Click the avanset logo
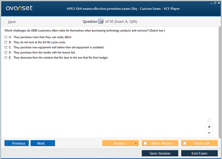This screenshot has height=159, width=222. (x=19, y=8)
